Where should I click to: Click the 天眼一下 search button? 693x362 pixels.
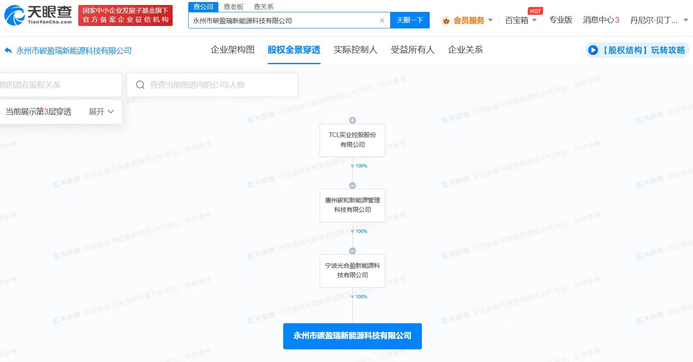coord(410,20)
